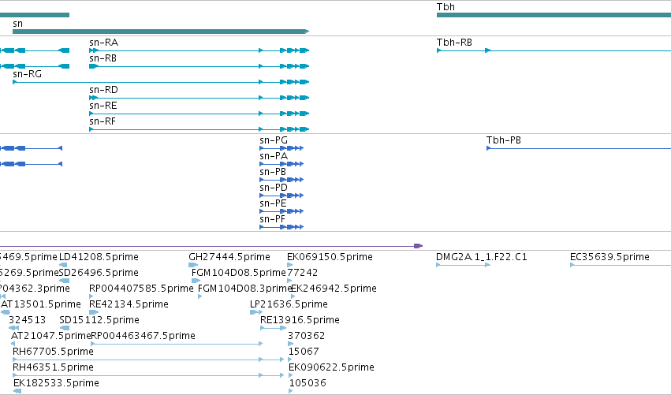The height and width of the screenshot is (395, 671).
Task: Click the purple arrowhead feature end
Action: pos(419,246)
